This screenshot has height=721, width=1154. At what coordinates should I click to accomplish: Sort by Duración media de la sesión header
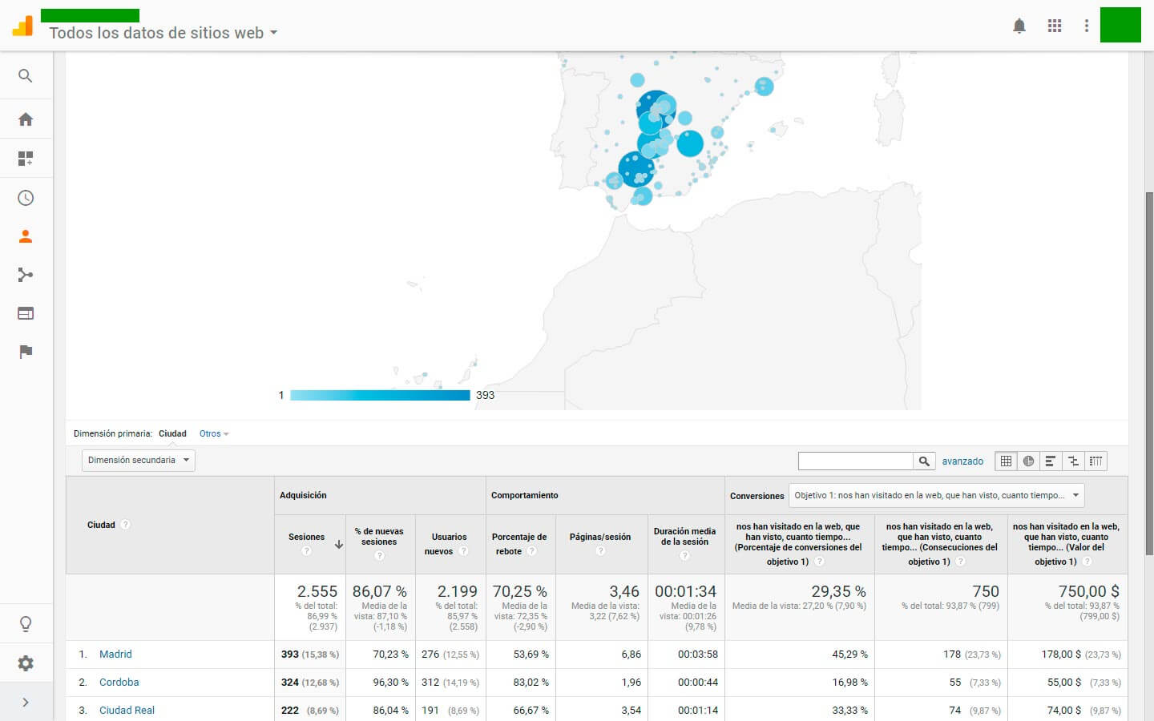point(684,537)
